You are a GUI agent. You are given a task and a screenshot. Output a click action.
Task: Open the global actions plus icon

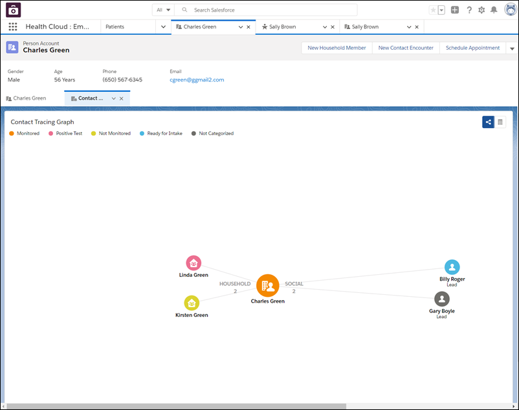(455, 10)
